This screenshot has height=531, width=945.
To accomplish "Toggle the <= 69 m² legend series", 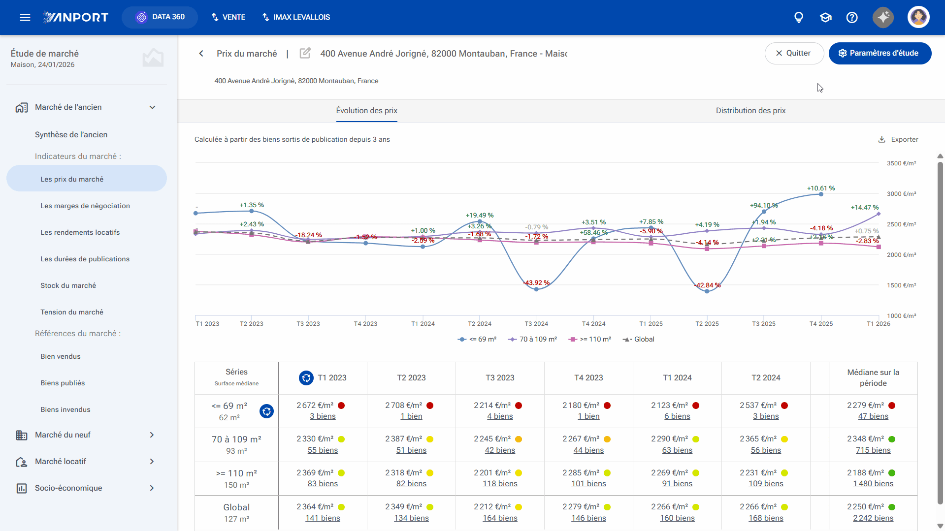I will pos(477,339).
